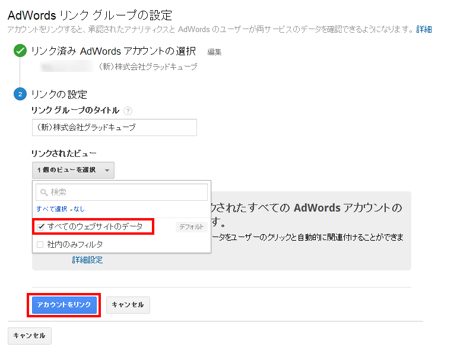
Task: Click the link group title input field
Action: (115, 127)
